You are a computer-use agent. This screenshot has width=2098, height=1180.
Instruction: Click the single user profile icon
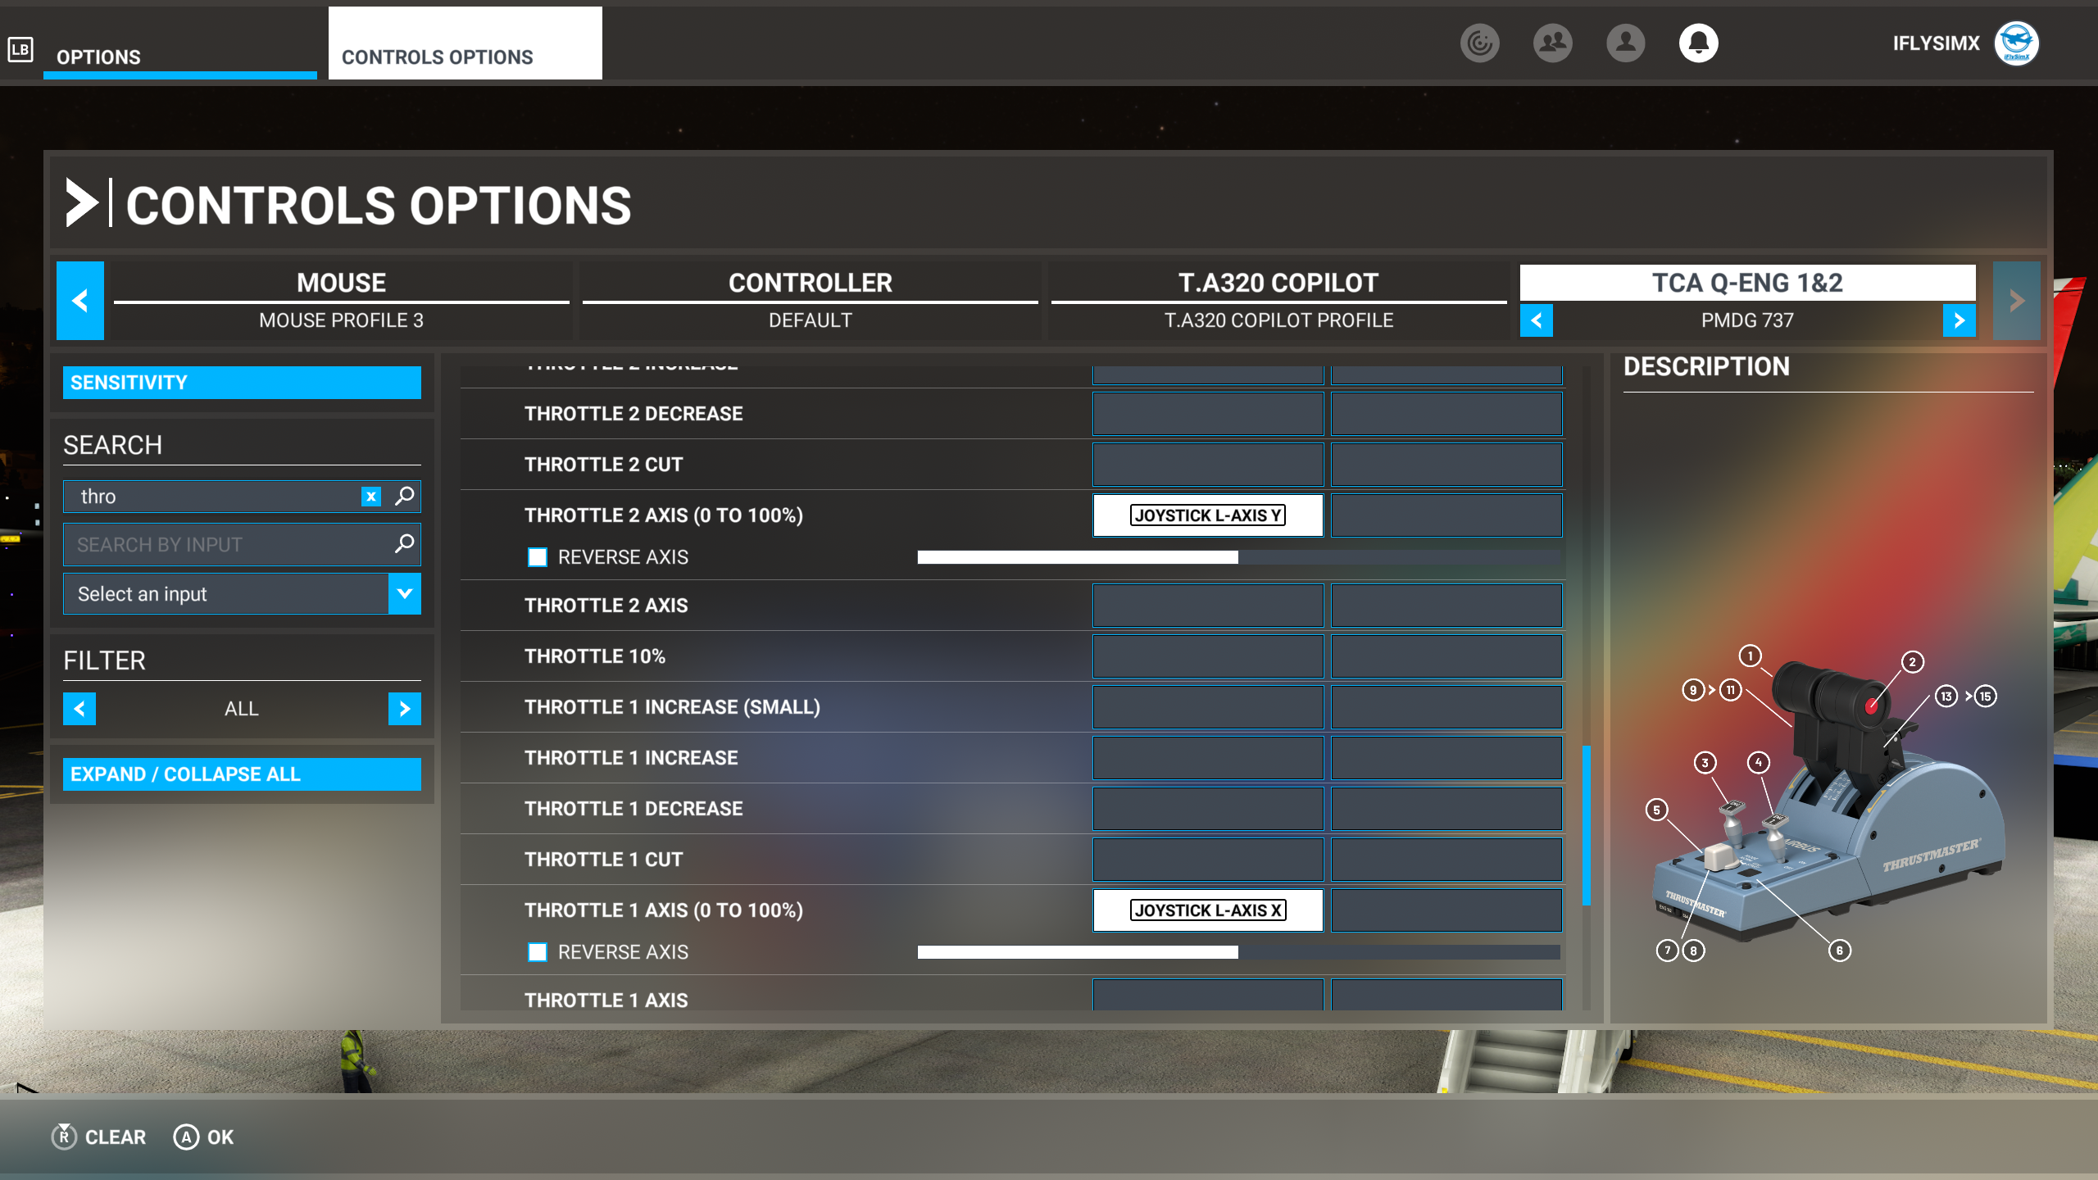coord(1625,43)
